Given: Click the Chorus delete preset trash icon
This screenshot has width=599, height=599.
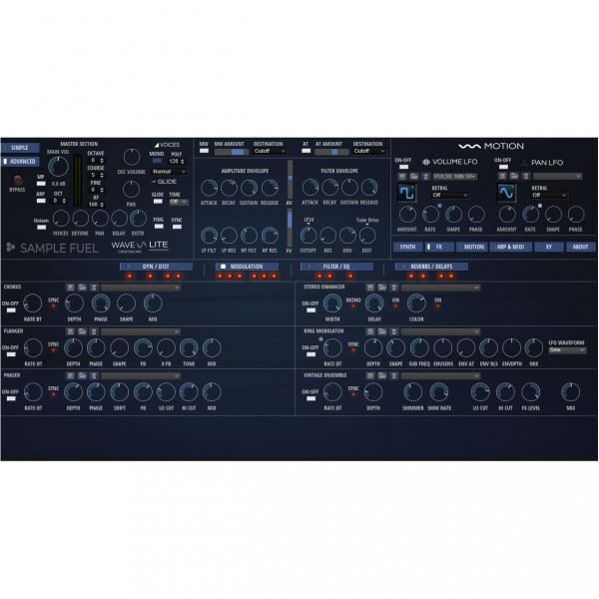Looking at the screenshot, I should [x=94, y=288].
